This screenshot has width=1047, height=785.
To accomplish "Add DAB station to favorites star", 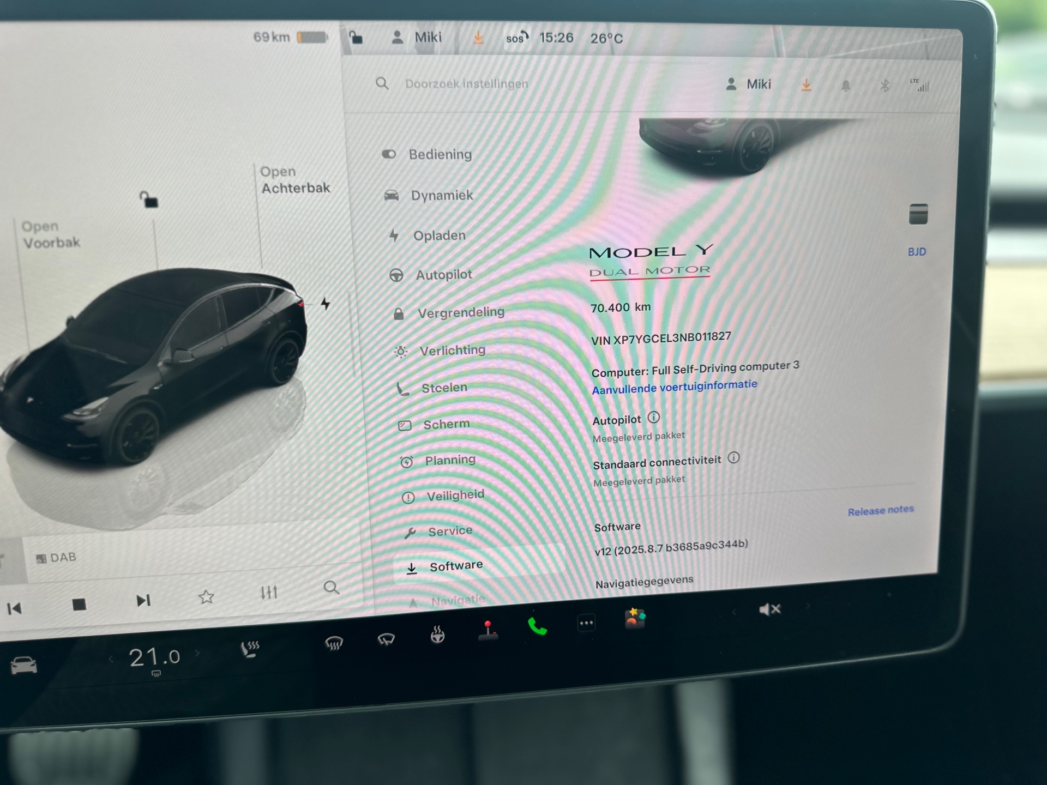I will 206,597.
